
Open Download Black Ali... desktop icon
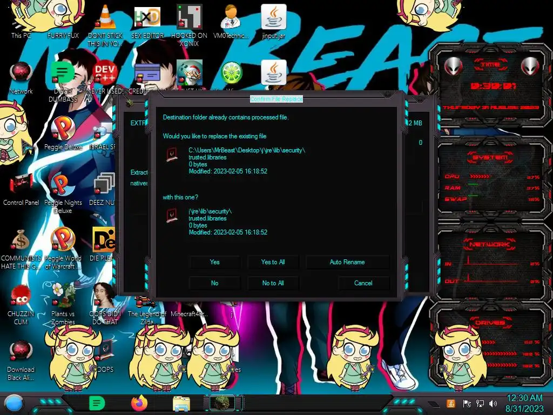[21, 351]
